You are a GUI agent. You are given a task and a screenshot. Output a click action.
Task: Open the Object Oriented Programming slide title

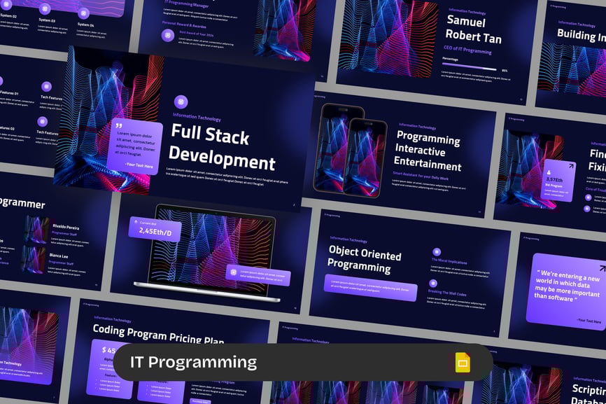click(365, 258)
